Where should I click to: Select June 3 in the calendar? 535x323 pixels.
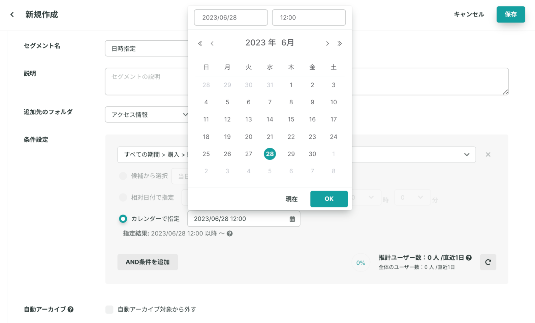[334, 85]
